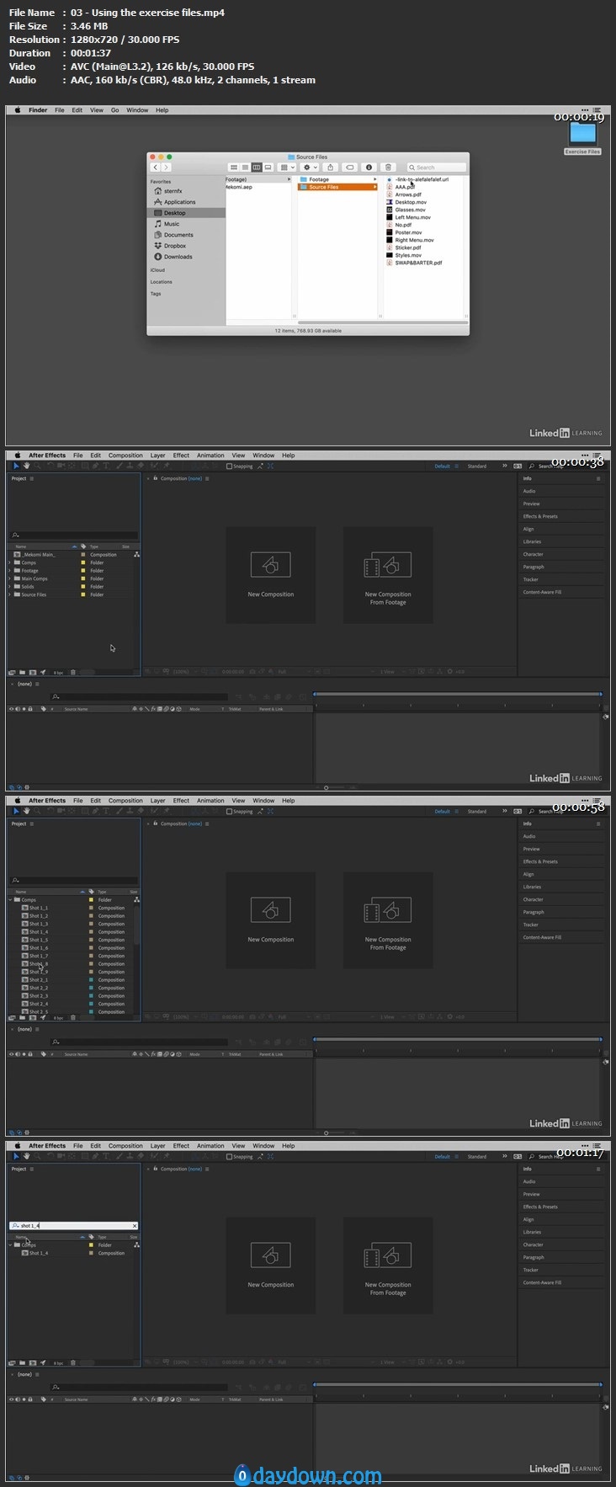
Task: Click the Get Info icon in Finder toolbar
Action: (369, 168)
